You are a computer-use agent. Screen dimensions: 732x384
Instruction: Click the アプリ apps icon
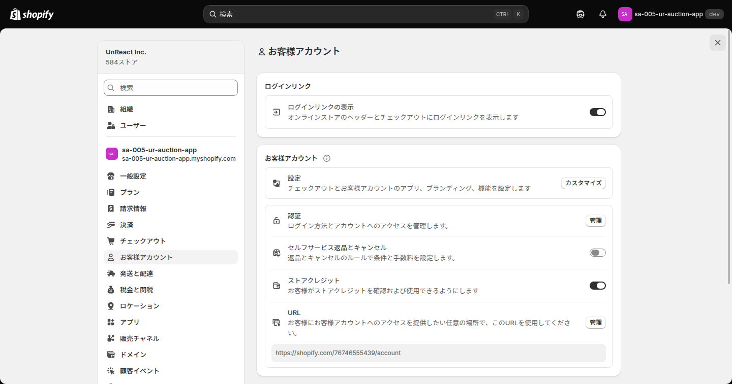point(111,322)
